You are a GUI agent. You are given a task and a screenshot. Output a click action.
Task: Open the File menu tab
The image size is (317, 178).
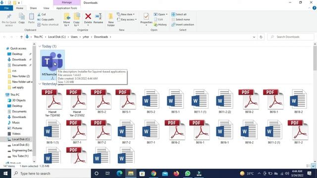(x=6, y=8)
